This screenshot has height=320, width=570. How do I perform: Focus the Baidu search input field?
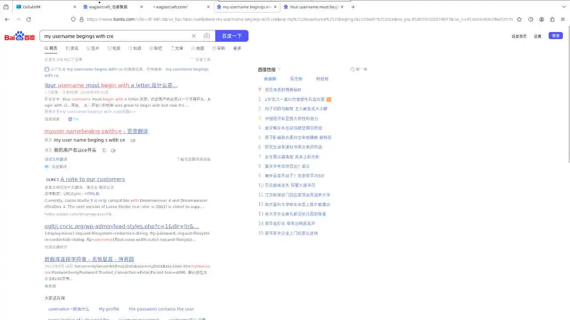pyautogui.click(x=116, y=36)
